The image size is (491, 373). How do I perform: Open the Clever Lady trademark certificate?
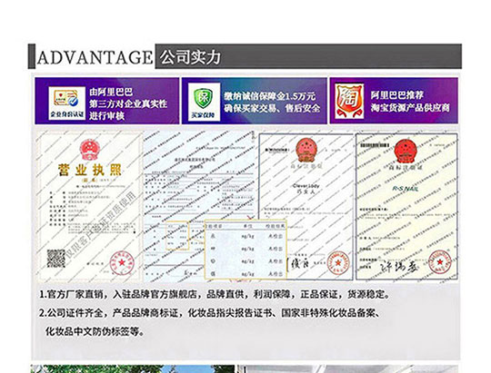coord(306,207)
